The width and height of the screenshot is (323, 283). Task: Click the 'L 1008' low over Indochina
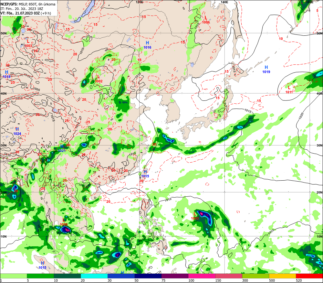click(x=64, y=222)
